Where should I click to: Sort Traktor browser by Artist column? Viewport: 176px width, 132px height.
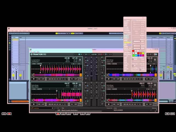(x=115, y=108)
